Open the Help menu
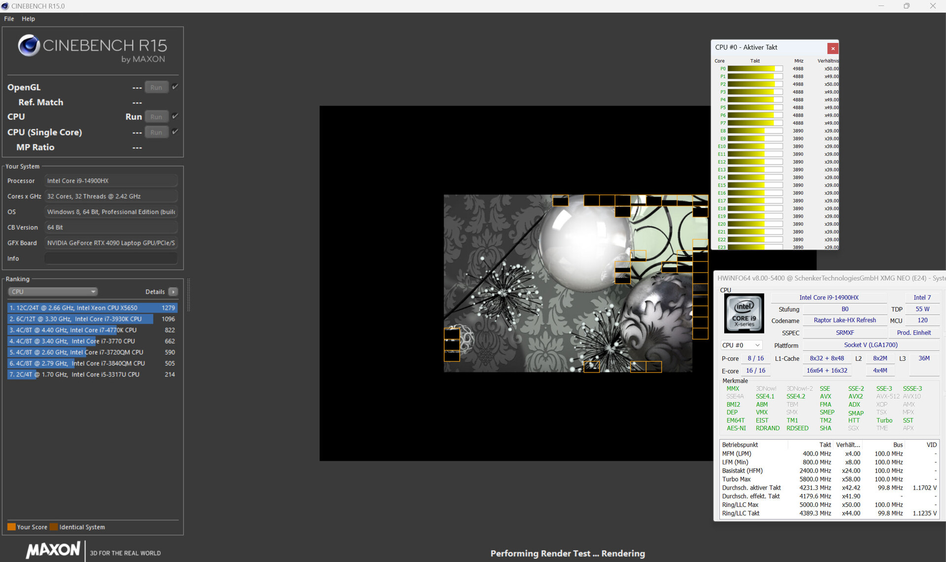The width and height of the screenshot is (946, 562). click(x=28, y=19)
